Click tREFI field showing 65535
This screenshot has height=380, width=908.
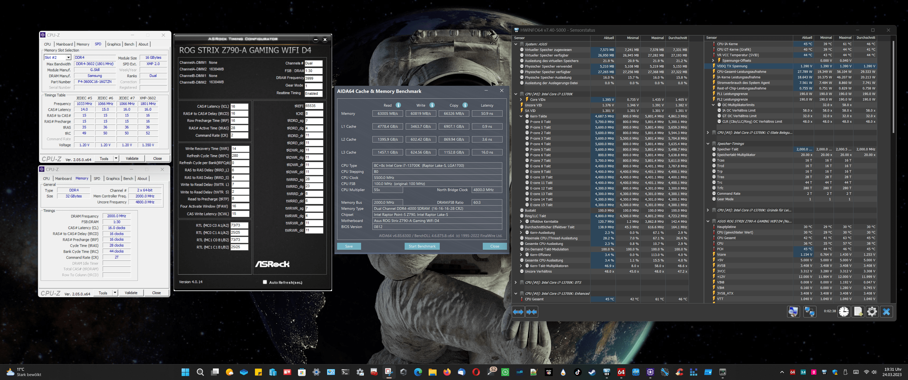(x=314, y=106)
